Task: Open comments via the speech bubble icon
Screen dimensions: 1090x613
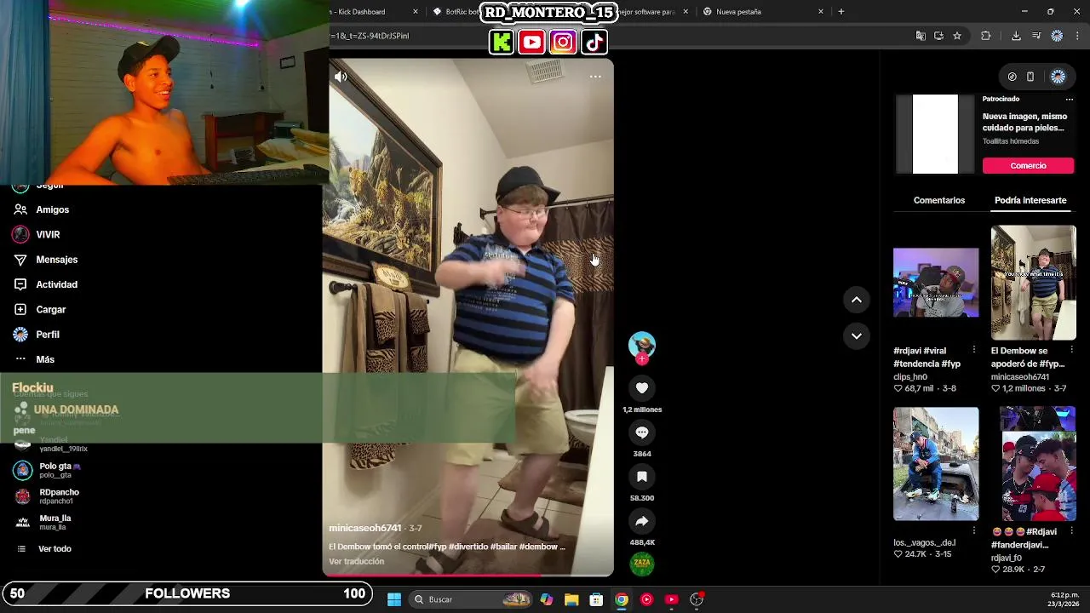Action: (x=642, y=433)
